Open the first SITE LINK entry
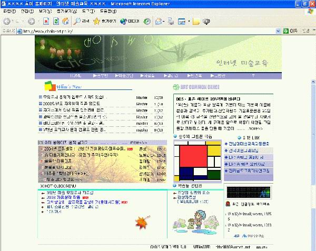The width and height of the screenshot is (316, 251). (x=249, y=144)
